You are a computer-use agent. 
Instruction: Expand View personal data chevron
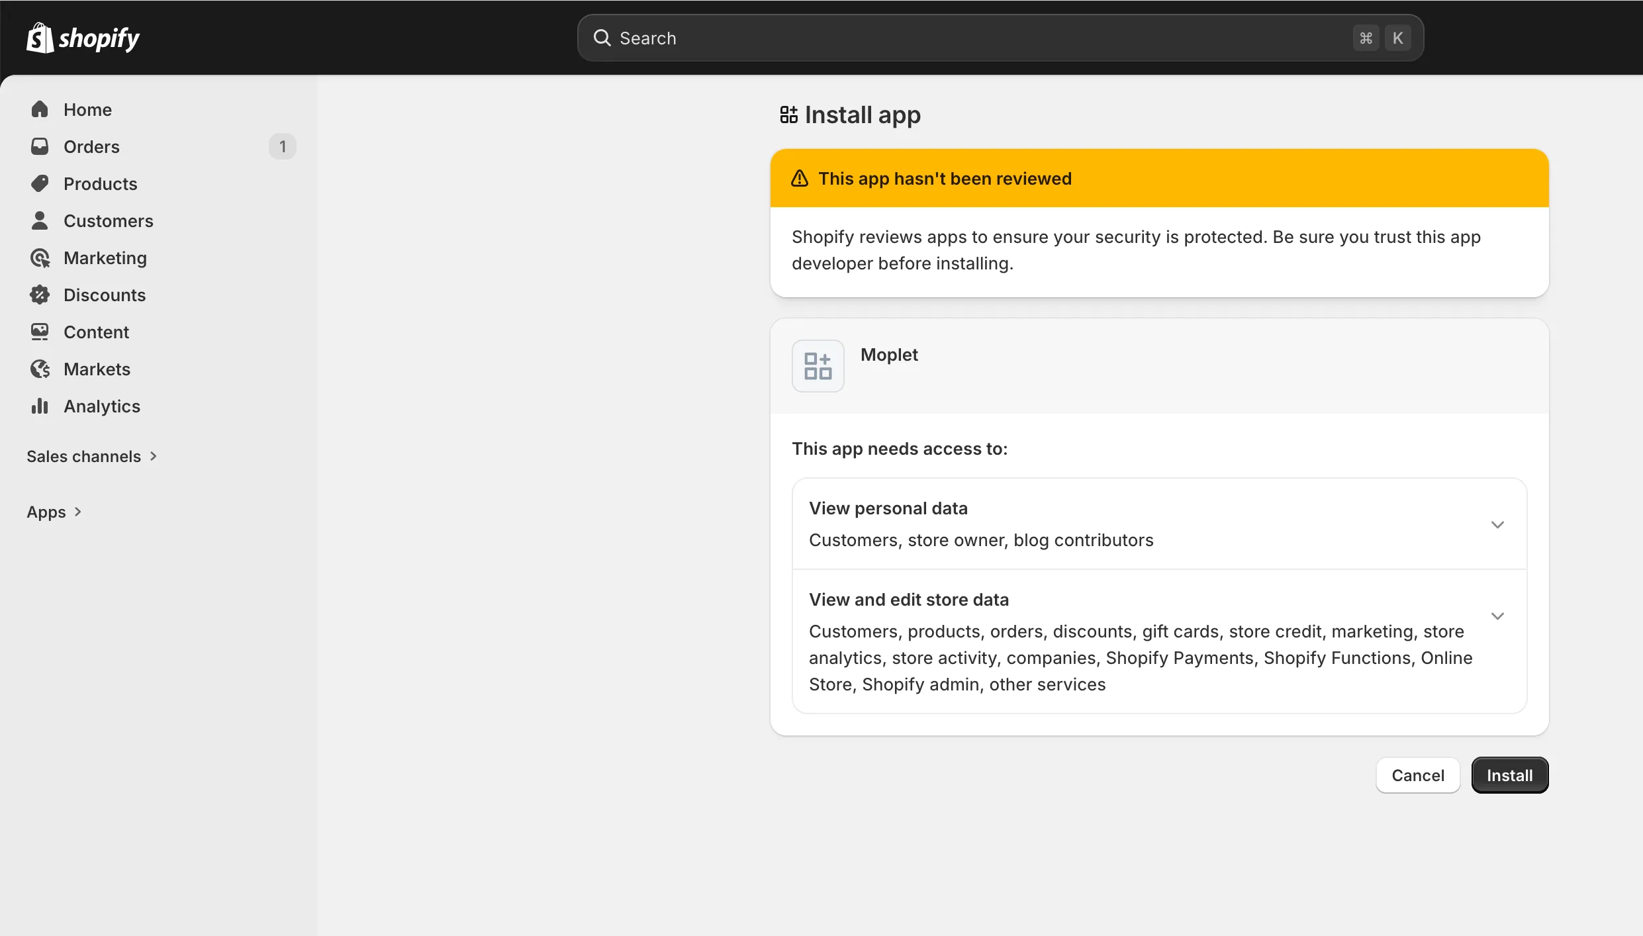coord(1497,524)
